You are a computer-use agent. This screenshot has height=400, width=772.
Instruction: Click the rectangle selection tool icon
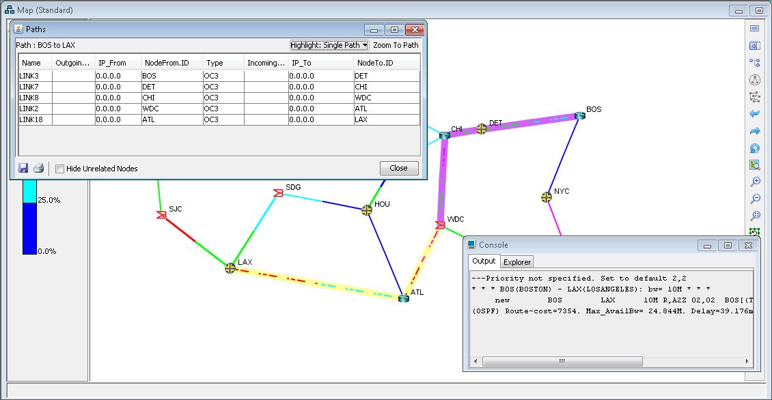pyautogui.click(x=755, y=29)
